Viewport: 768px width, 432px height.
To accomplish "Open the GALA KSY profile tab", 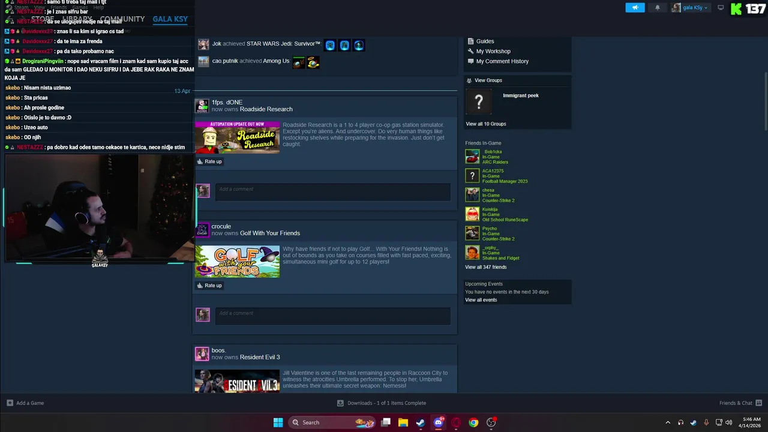I will point(170,19).
